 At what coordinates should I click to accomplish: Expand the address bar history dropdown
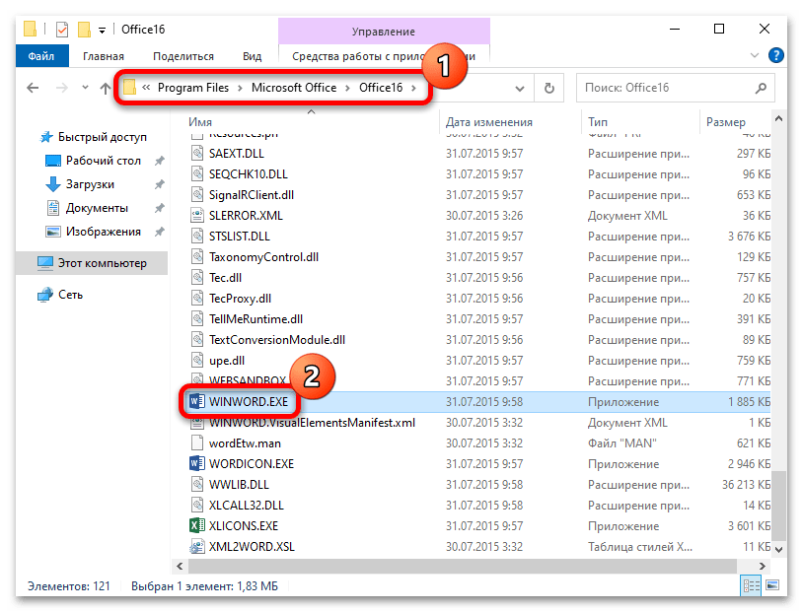pyautogui.click(x=520, y=89)
